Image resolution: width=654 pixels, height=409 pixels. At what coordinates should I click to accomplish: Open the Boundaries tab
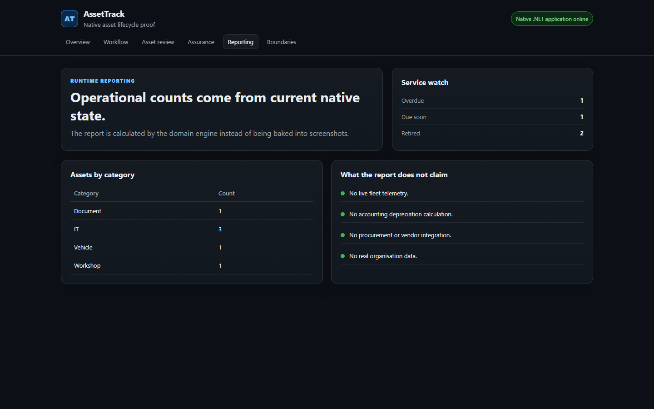click(282, 42)
